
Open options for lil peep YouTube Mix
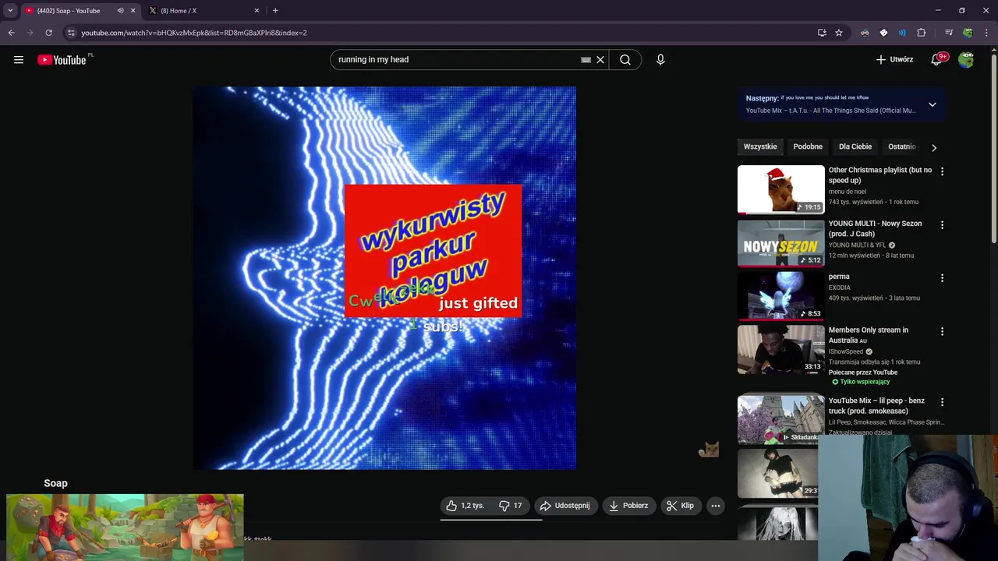pos(942,402)
